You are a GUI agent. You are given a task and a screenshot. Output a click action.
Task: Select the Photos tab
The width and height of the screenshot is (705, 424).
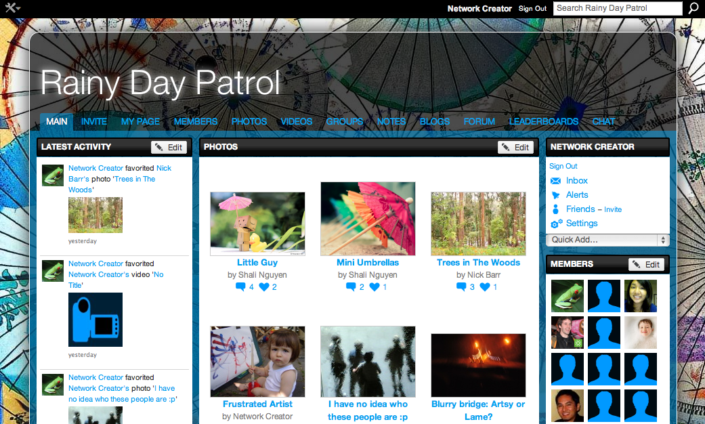[x=249, y=121]
